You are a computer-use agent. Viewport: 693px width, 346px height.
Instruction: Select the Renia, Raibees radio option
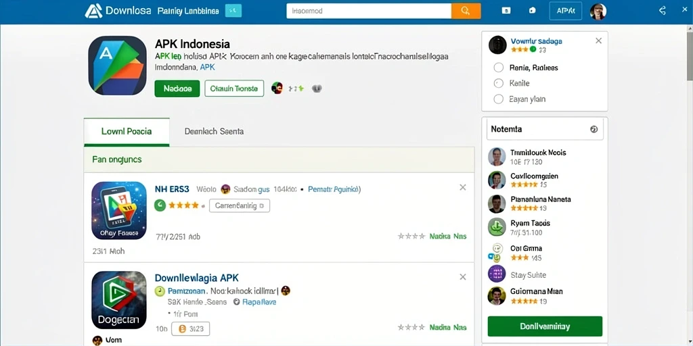pos(499,68)
